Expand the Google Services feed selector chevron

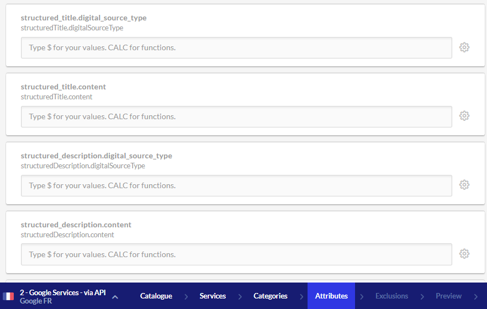(x=115, y=297)
